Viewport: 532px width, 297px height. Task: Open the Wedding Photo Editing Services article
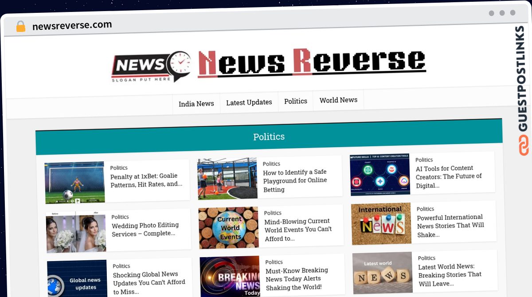pyautogui.click(x=146, y=229)
